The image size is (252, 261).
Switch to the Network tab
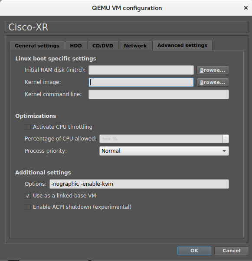click(135, 46)
